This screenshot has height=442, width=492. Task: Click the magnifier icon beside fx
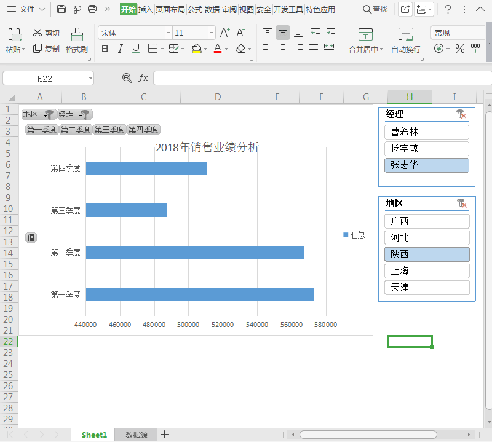[127, 78]
